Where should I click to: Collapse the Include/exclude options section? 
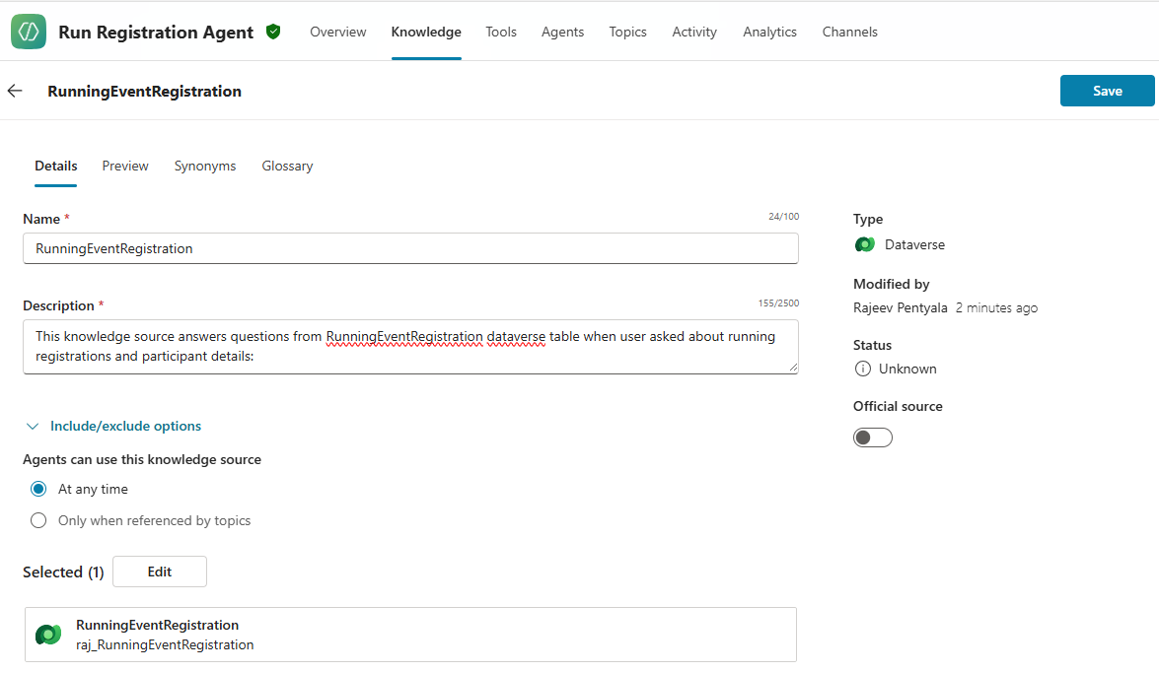33,427
